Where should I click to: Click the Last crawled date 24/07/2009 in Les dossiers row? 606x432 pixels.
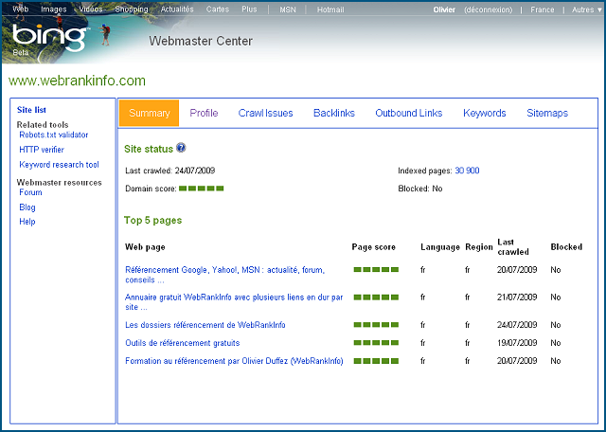coord(517,325)
